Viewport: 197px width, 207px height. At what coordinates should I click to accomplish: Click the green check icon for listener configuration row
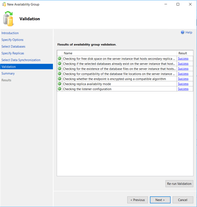point(60,89)
